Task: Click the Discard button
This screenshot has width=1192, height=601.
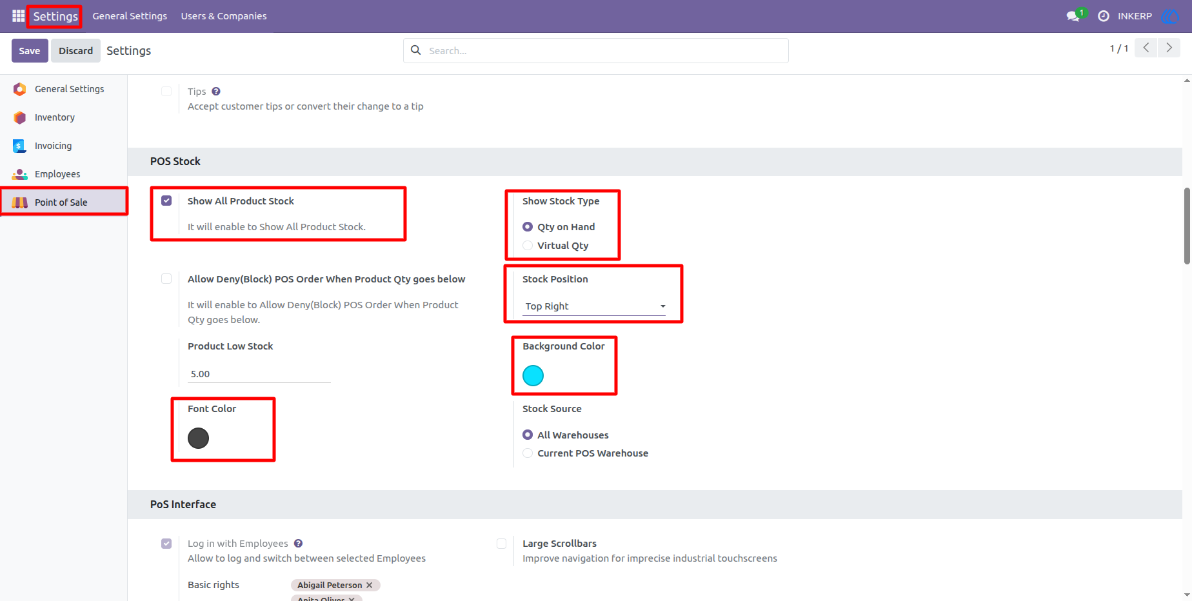Action: tap(75, 50)
